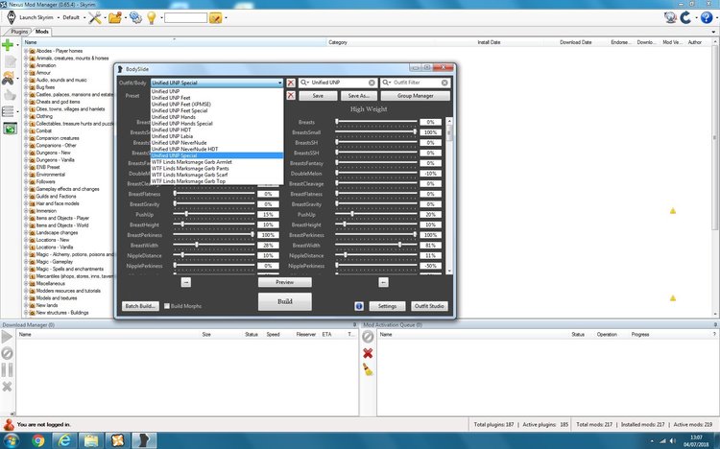The width and height of the screenshot is (720, 449).
Task: Click the green plus add mod icon
Action: [8, 45]
